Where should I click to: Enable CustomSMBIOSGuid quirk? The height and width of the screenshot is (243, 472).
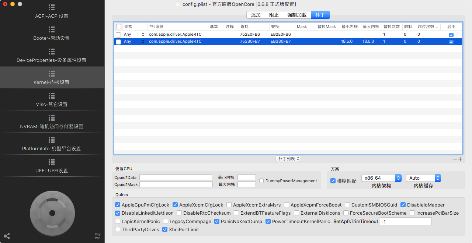[x=347, y=205]
